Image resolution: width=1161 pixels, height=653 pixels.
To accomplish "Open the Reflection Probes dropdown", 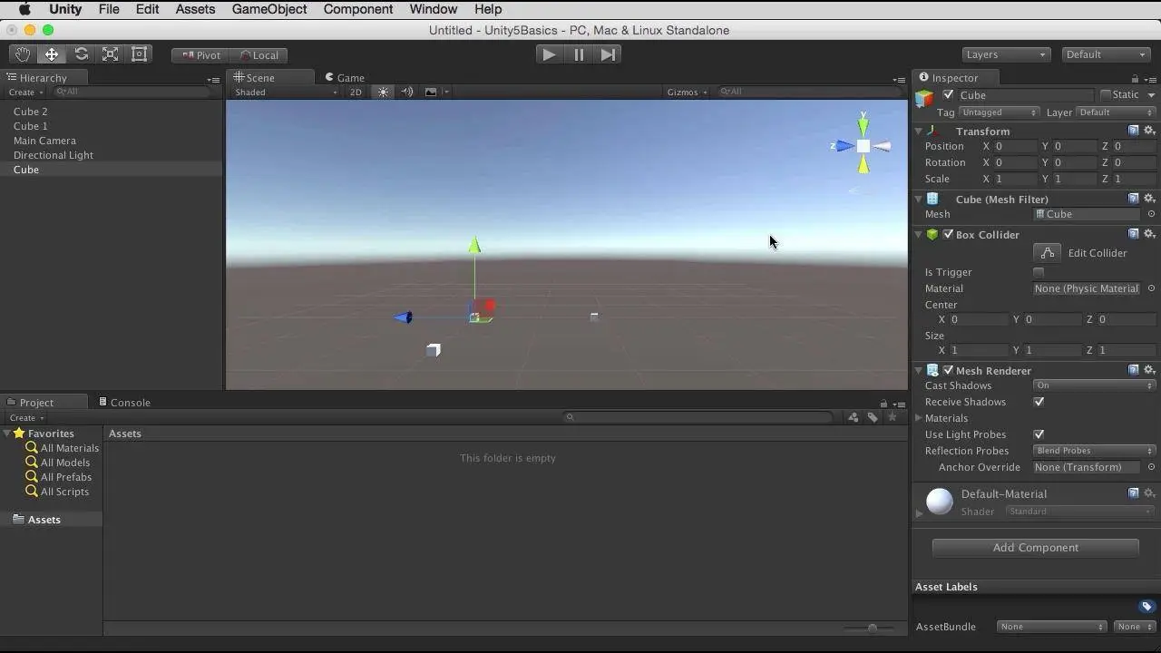I will 1094,451.
